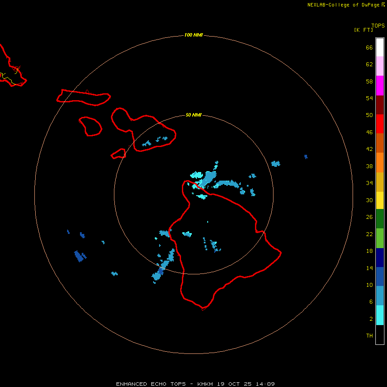Select the dark green legend color band

(380, 219)
